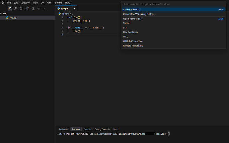Image resolution: width=229 pixels, height=143 pixels.
Task: Click line 1 def foo() code
Action: pyautogui.click(x=75, y=17)
